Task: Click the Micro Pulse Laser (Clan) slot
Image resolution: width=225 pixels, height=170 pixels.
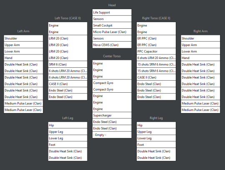Action: (112, 32)
